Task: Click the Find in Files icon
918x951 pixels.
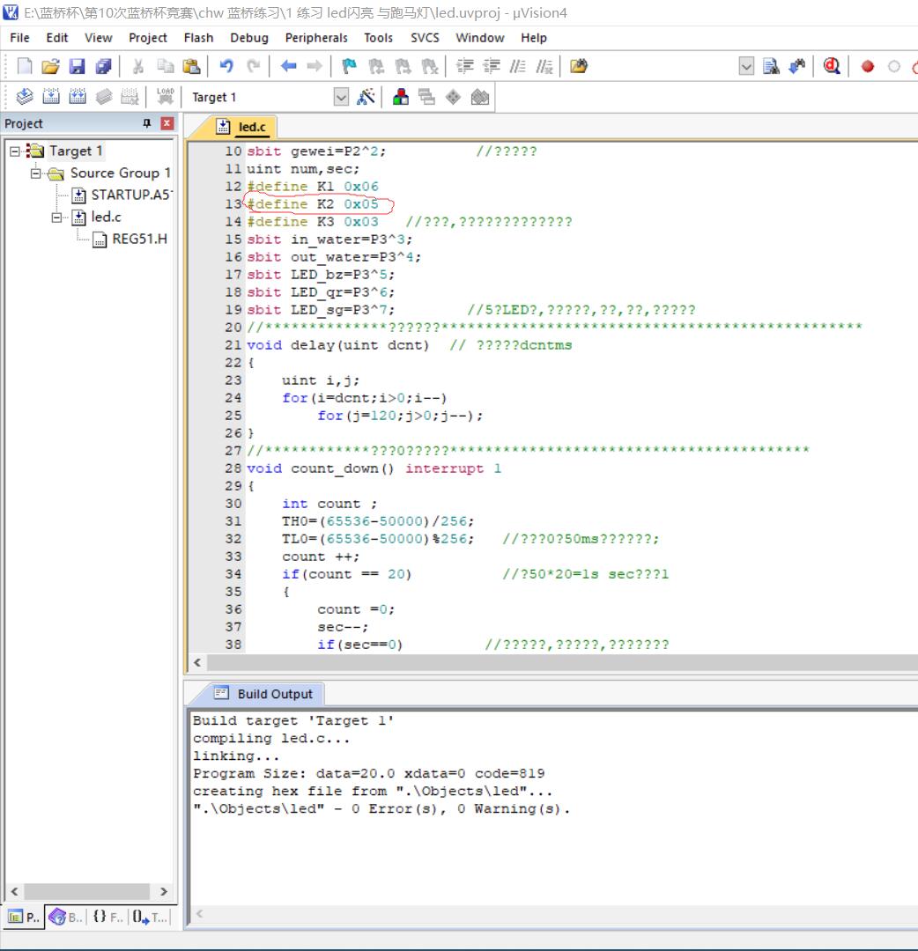Action: click(x=579, y=67)
